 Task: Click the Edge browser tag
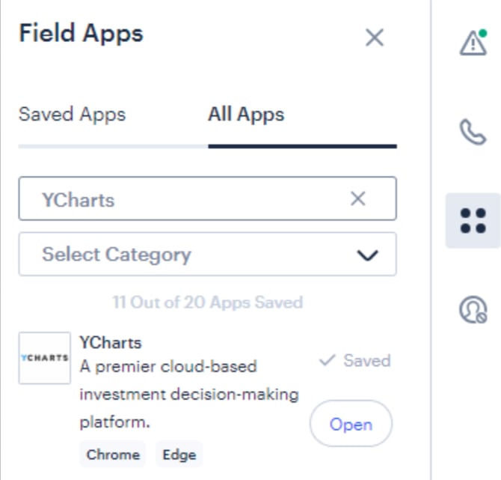pyautogui.click(x=179, y=455)
